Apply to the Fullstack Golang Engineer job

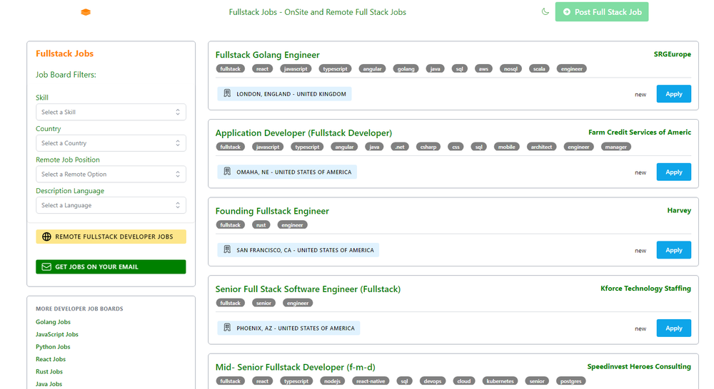tap(673, 94)
